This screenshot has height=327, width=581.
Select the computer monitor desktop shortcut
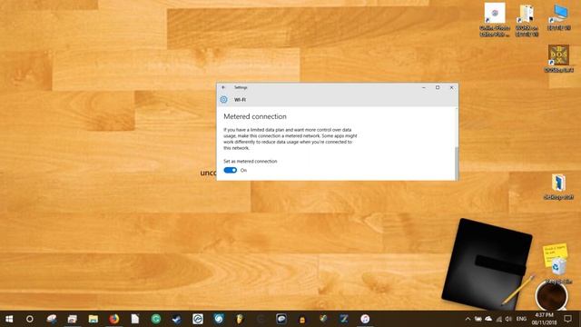click(x=559, y=17)
